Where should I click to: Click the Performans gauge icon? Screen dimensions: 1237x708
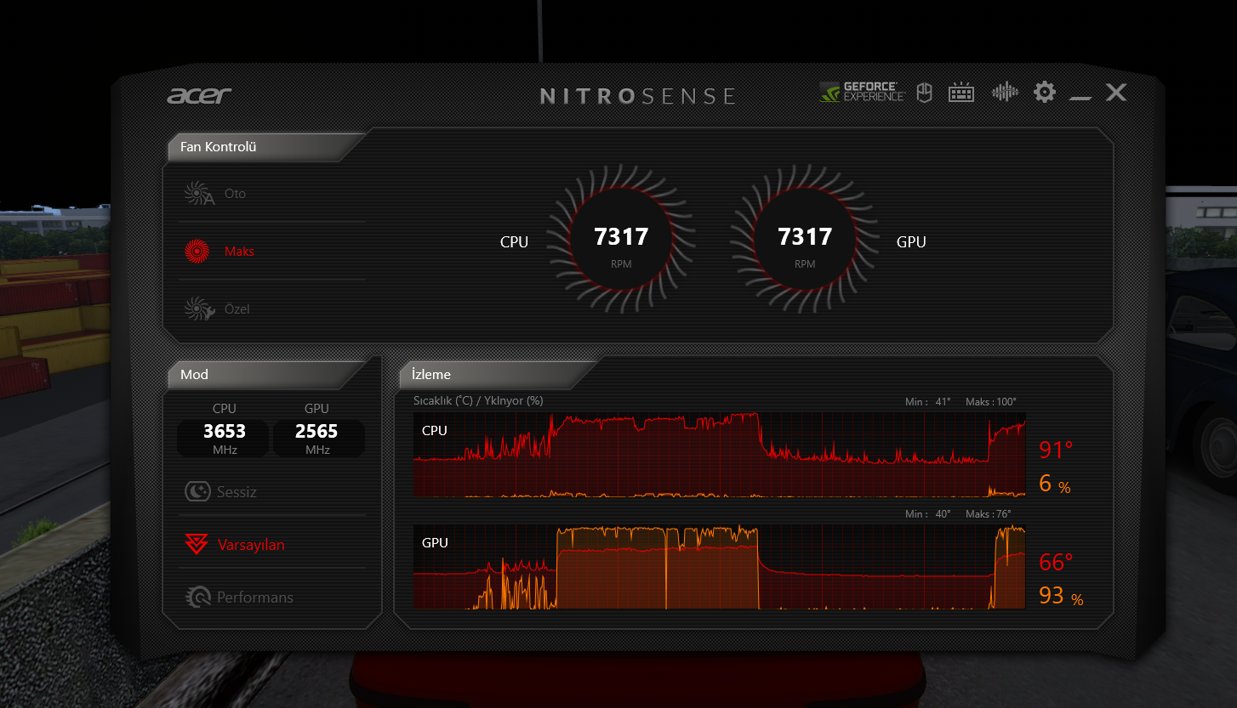(x=197, y=597)
